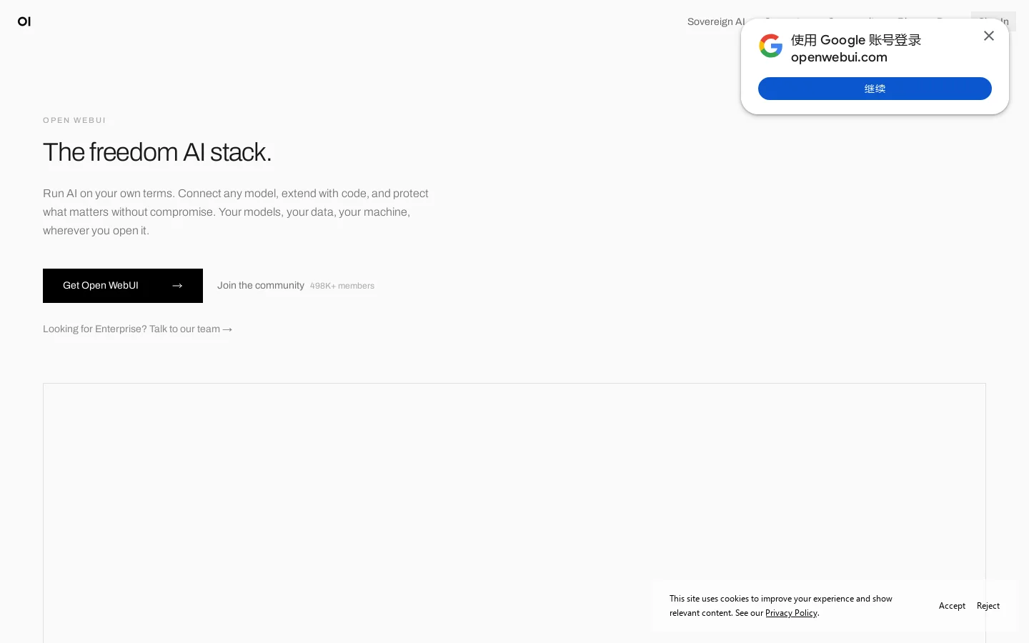Click the 使用 Google 账号登录 title
Screen dimensions: 1029x643
click(x=856, y=40)
